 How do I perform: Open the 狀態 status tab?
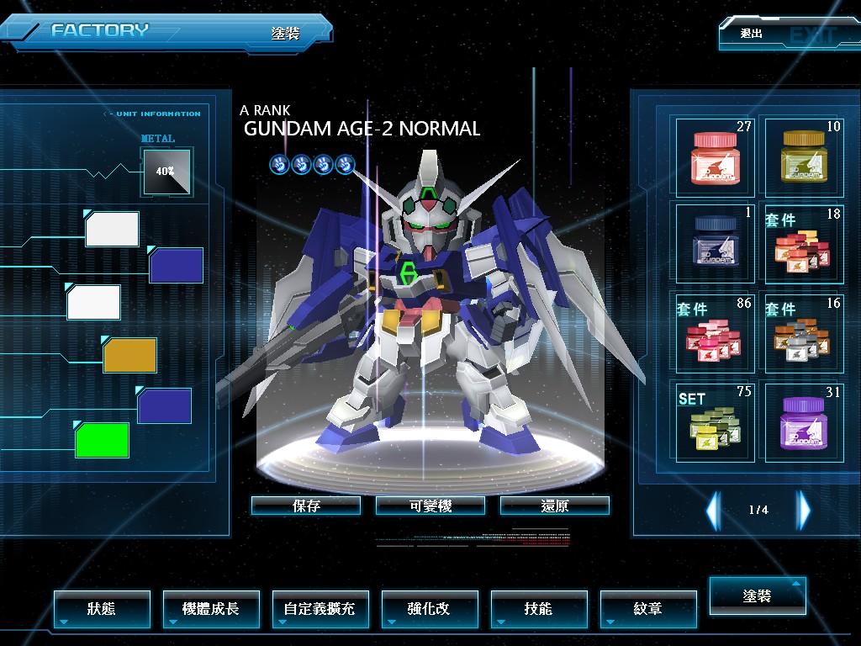point(102,609)
